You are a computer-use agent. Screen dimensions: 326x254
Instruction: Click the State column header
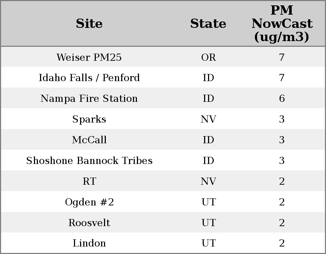tap(208, 24)
